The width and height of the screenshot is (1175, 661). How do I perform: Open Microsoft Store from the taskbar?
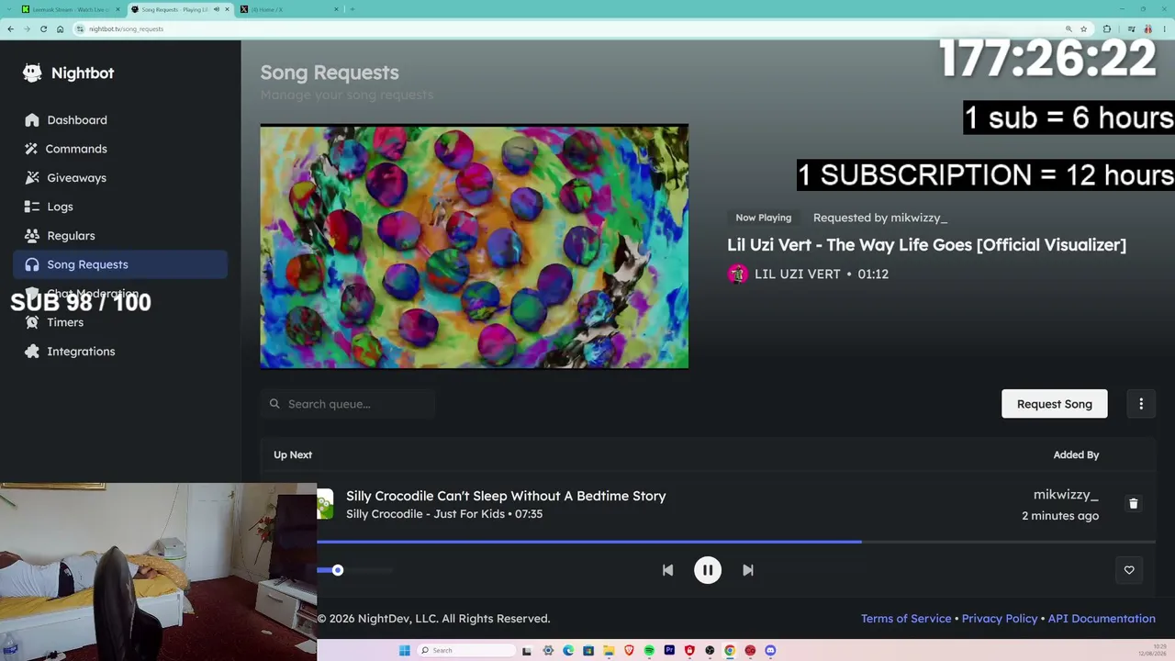tap(588, 651)
